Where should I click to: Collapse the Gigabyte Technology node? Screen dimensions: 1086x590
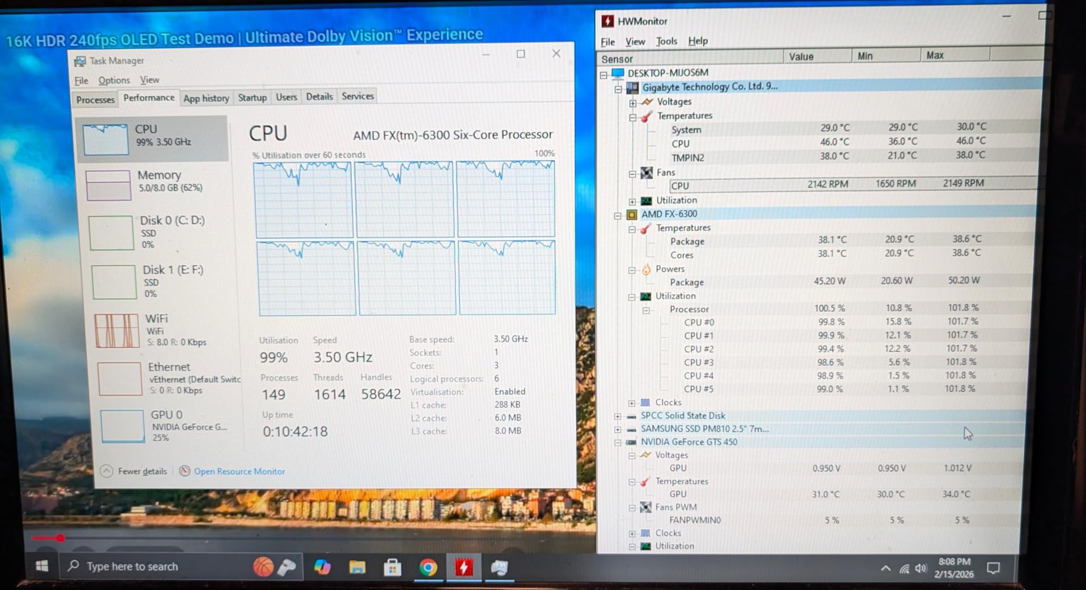[618, 89]
